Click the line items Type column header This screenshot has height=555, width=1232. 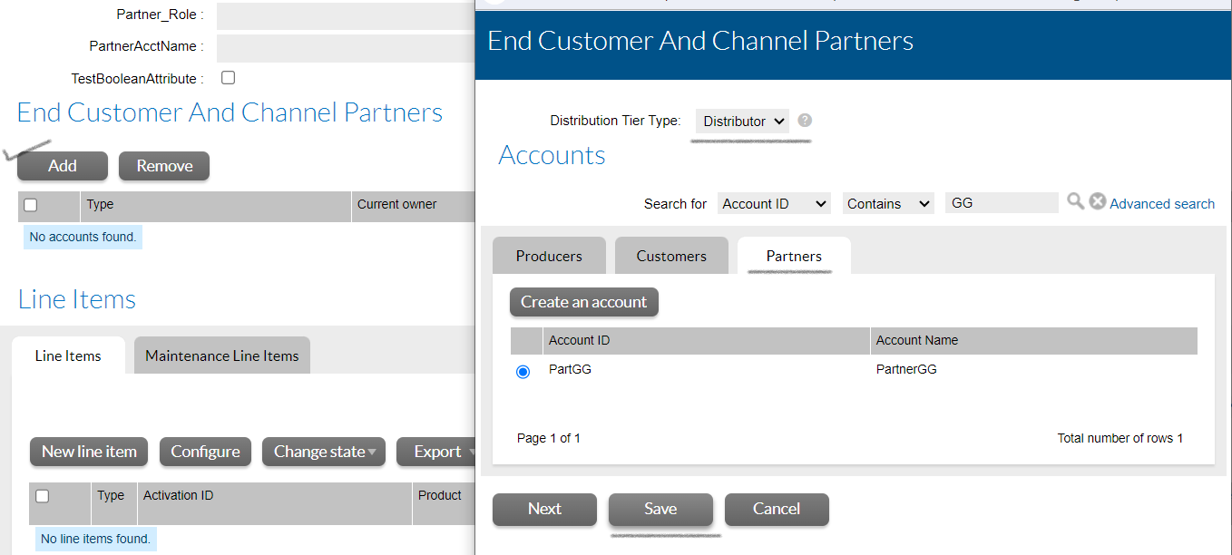coord(113,503)
